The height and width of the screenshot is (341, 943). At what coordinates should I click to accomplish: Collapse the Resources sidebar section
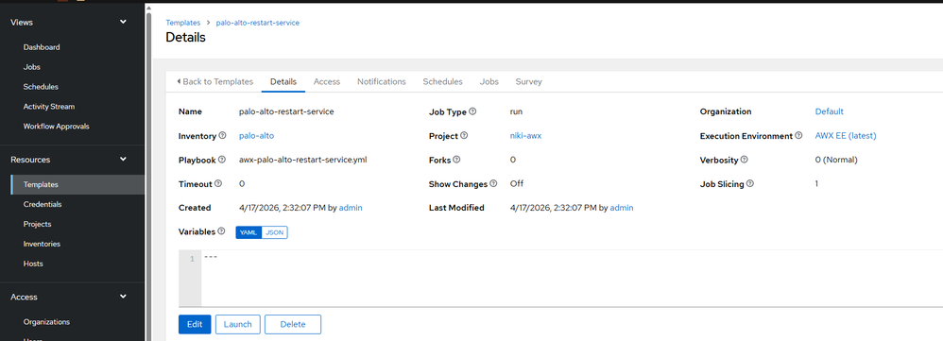point(123,160)
